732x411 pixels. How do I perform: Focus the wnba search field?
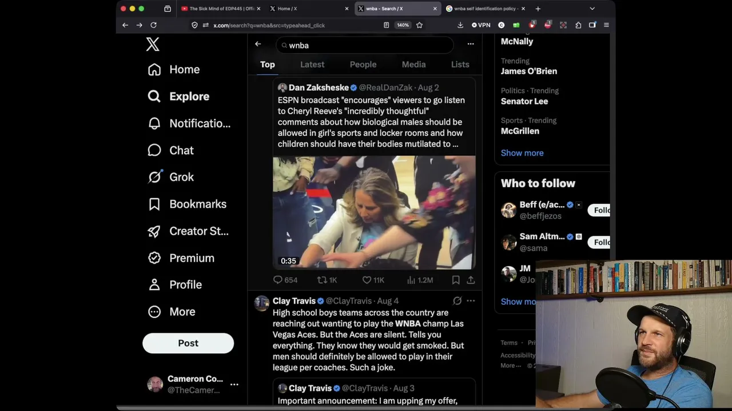pyautogui.click(x=365, y=45)
